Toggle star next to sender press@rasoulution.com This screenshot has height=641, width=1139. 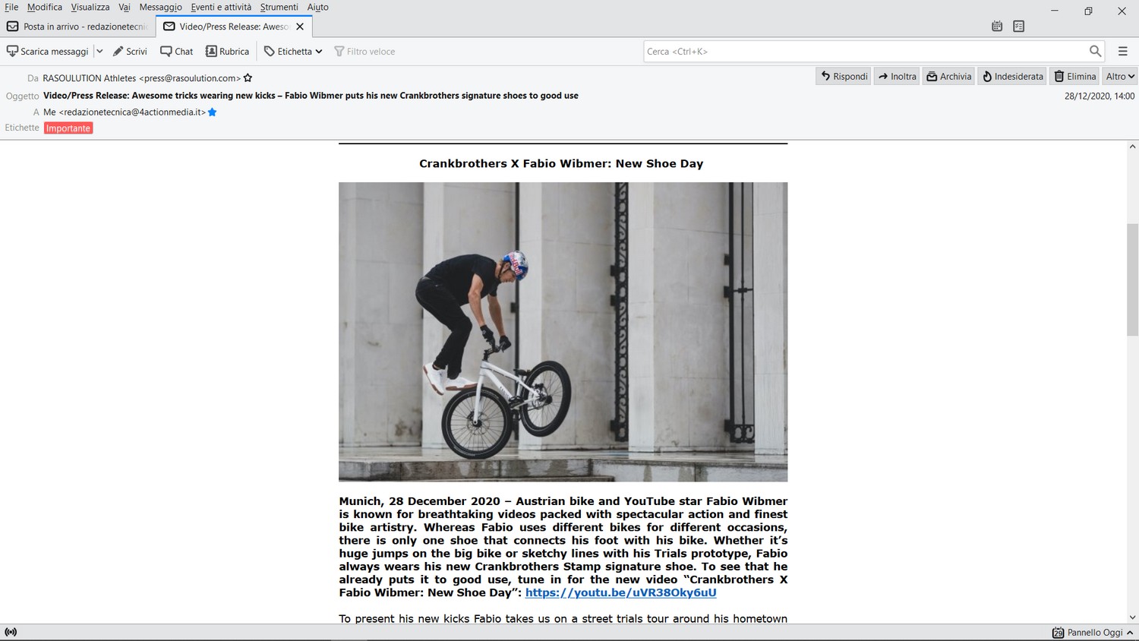(x=248, y=78)
